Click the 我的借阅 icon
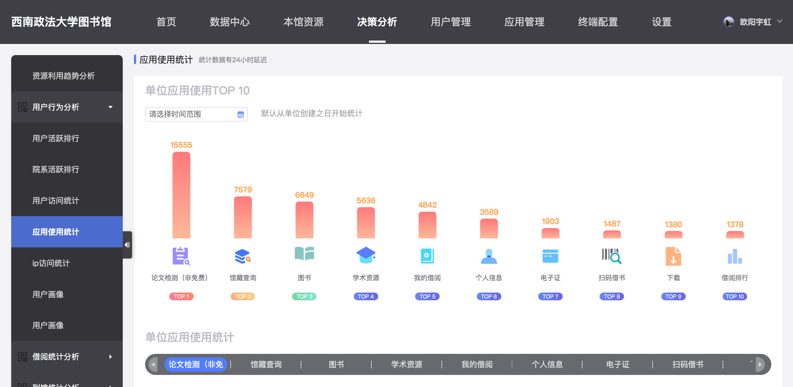 pos(427,256)
